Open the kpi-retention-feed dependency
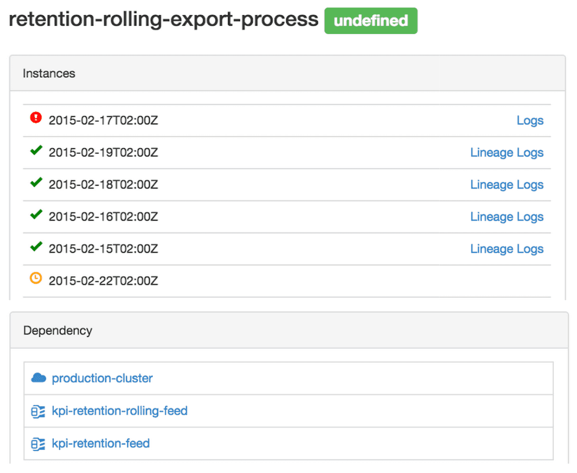 coord(101,443)
